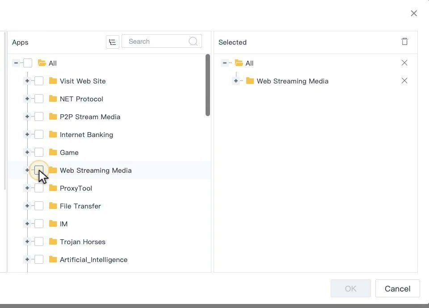This screenshot has width=429, height=308.
Task: Check the ProxyTool checkbox
Action: pyautogui.click(x=39, y=188)
